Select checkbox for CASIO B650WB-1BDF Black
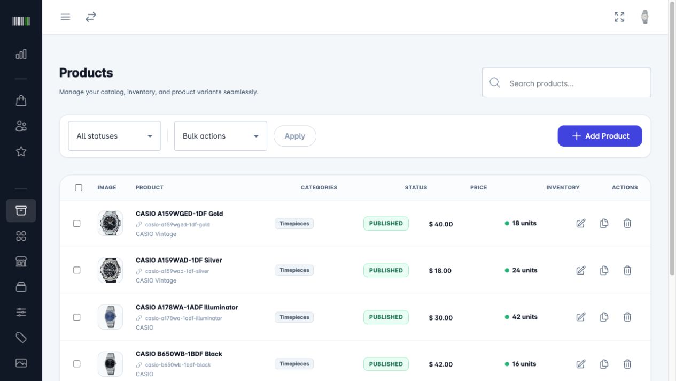This screenshot has width=676, height=381. [77, 364]
